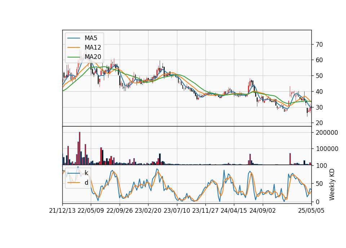
Task: Click the k legend entry
Action: (x=78, y=173)
